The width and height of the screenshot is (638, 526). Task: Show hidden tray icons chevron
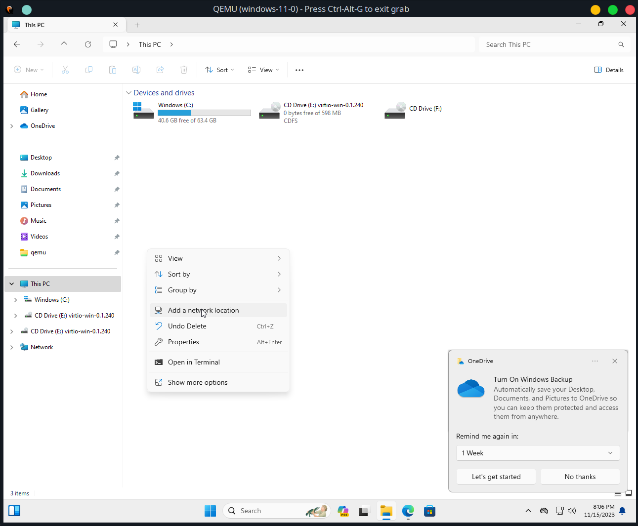[x=528, y=511]
